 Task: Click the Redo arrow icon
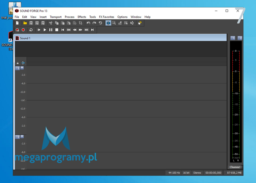coord(94,23)
